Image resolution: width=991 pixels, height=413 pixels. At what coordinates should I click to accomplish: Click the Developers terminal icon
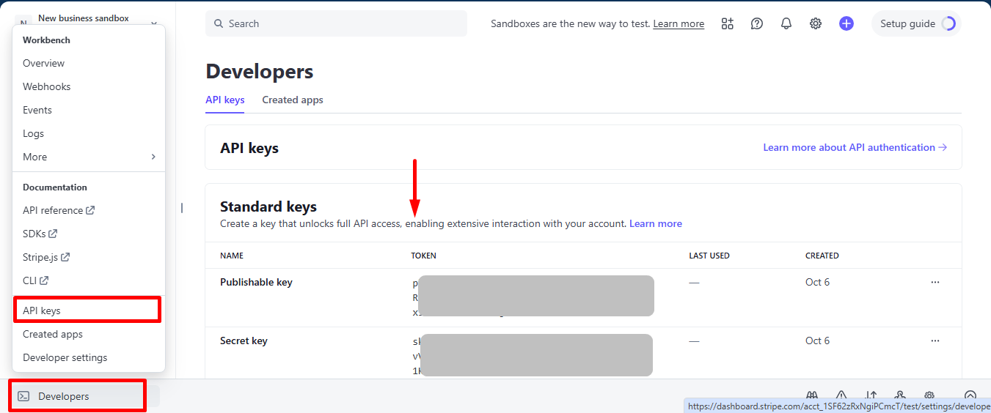click(24, 396)
